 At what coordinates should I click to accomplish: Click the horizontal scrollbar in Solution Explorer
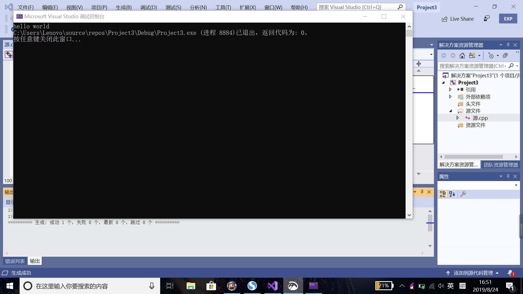coord(473,157)
